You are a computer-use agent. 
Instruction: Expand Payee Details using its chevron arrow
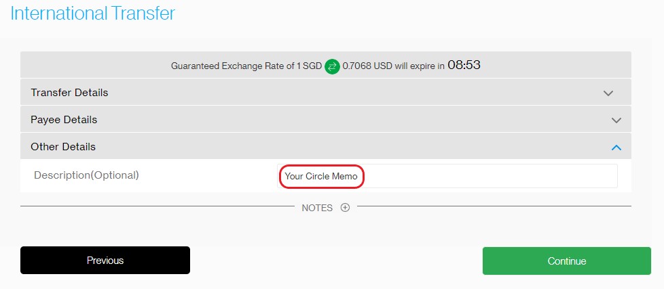pyautogui.click(x=616, y=120)
